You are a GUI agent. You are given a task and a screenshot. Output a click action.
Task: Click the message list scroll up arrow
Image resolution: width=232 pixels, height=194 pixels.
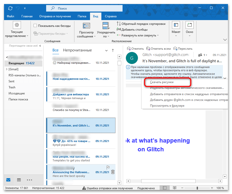(119, 56)
